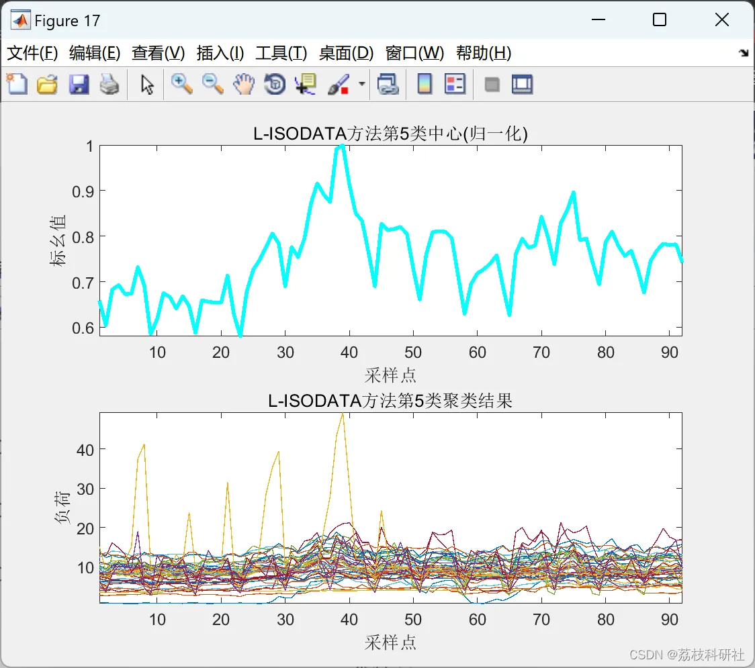
Task: Activate the Rotate 3D tool
Action: (275, 84)
